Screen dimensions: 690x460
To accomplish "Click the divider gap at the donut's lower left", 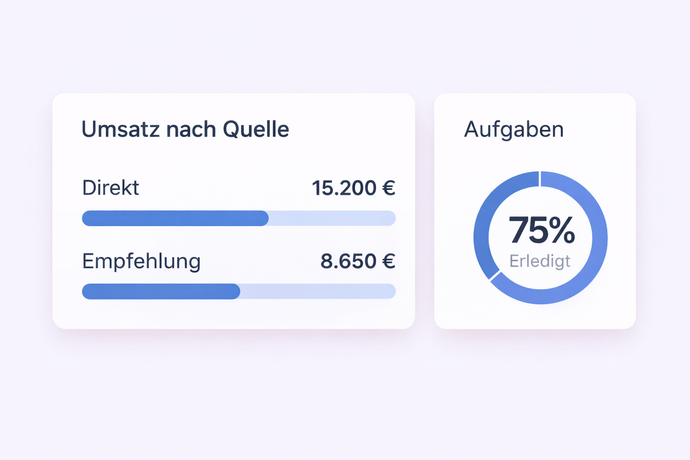I will 495,274.
